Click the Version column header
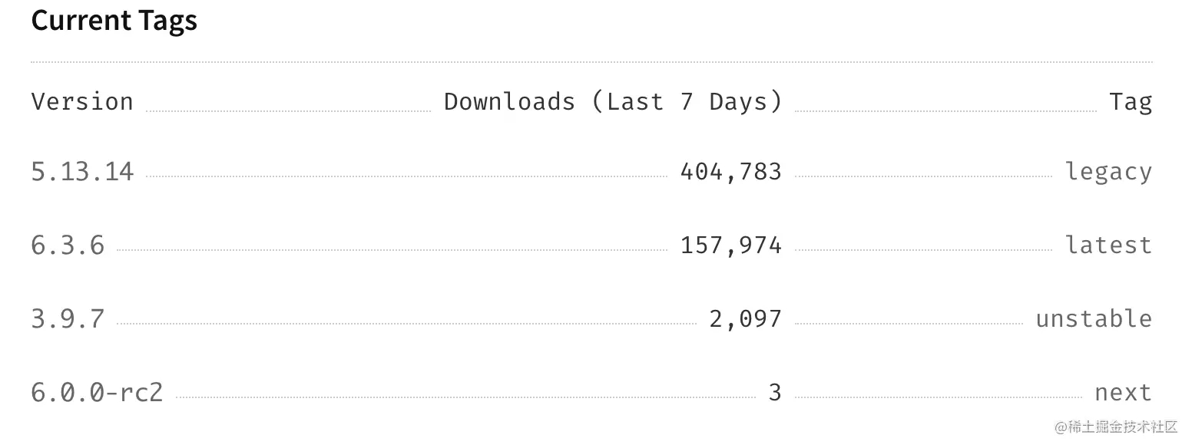Image resolution: width=1192 pixels, height=448 pixels. (x=82, y=102)
